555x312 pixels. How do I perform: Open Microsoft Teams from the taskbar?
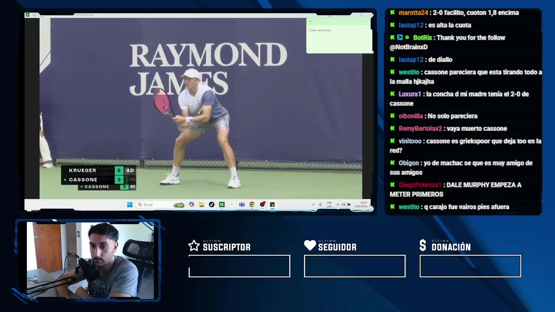click(242, 205)
